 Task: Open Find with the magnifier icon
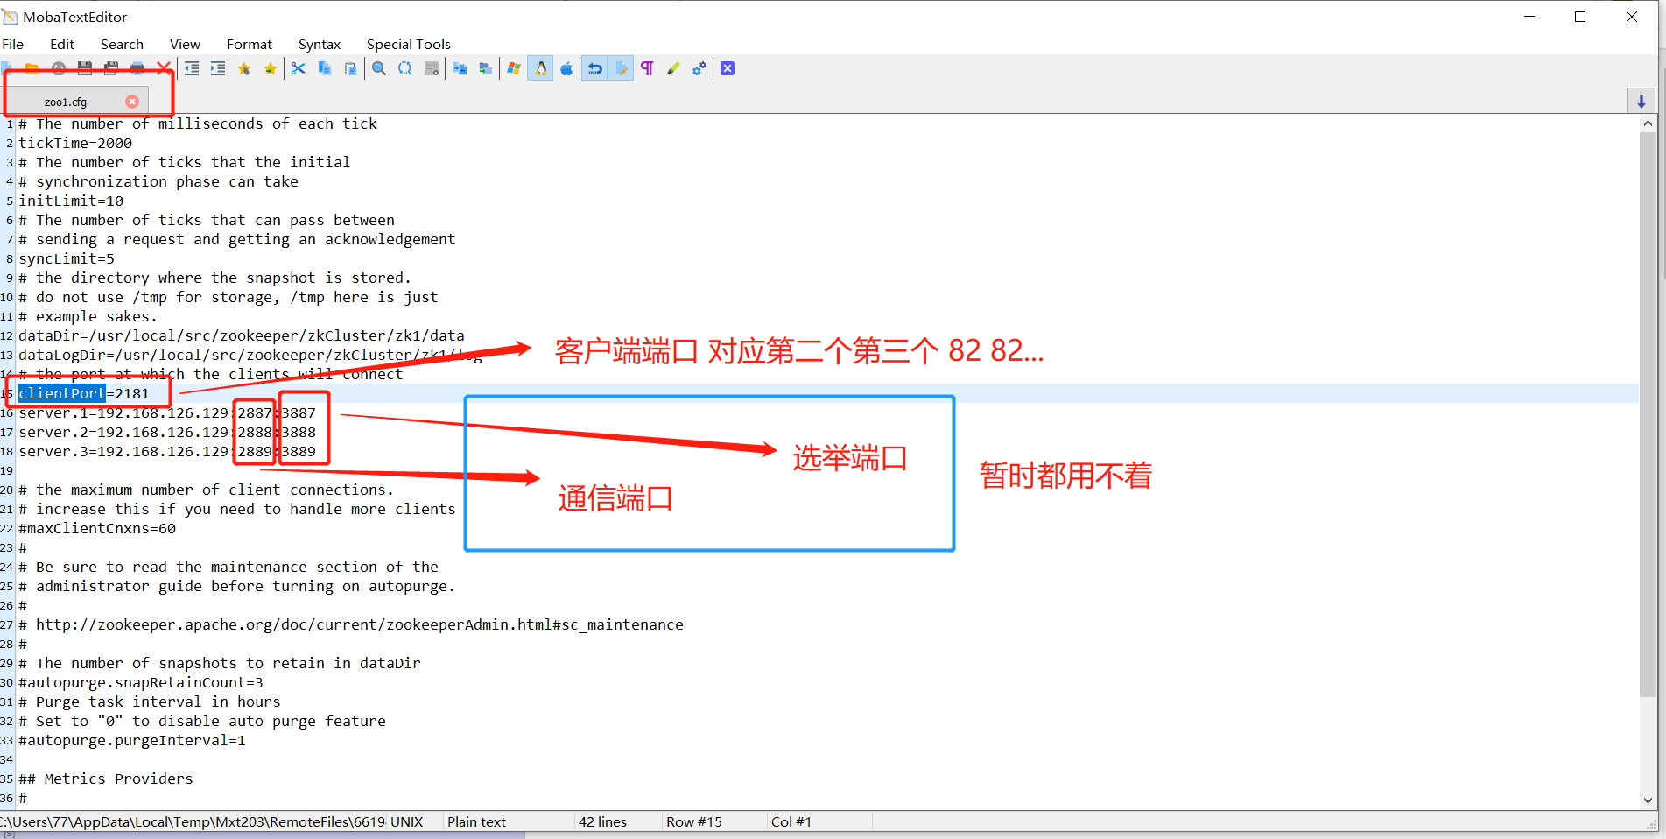(x=379, y=68)
